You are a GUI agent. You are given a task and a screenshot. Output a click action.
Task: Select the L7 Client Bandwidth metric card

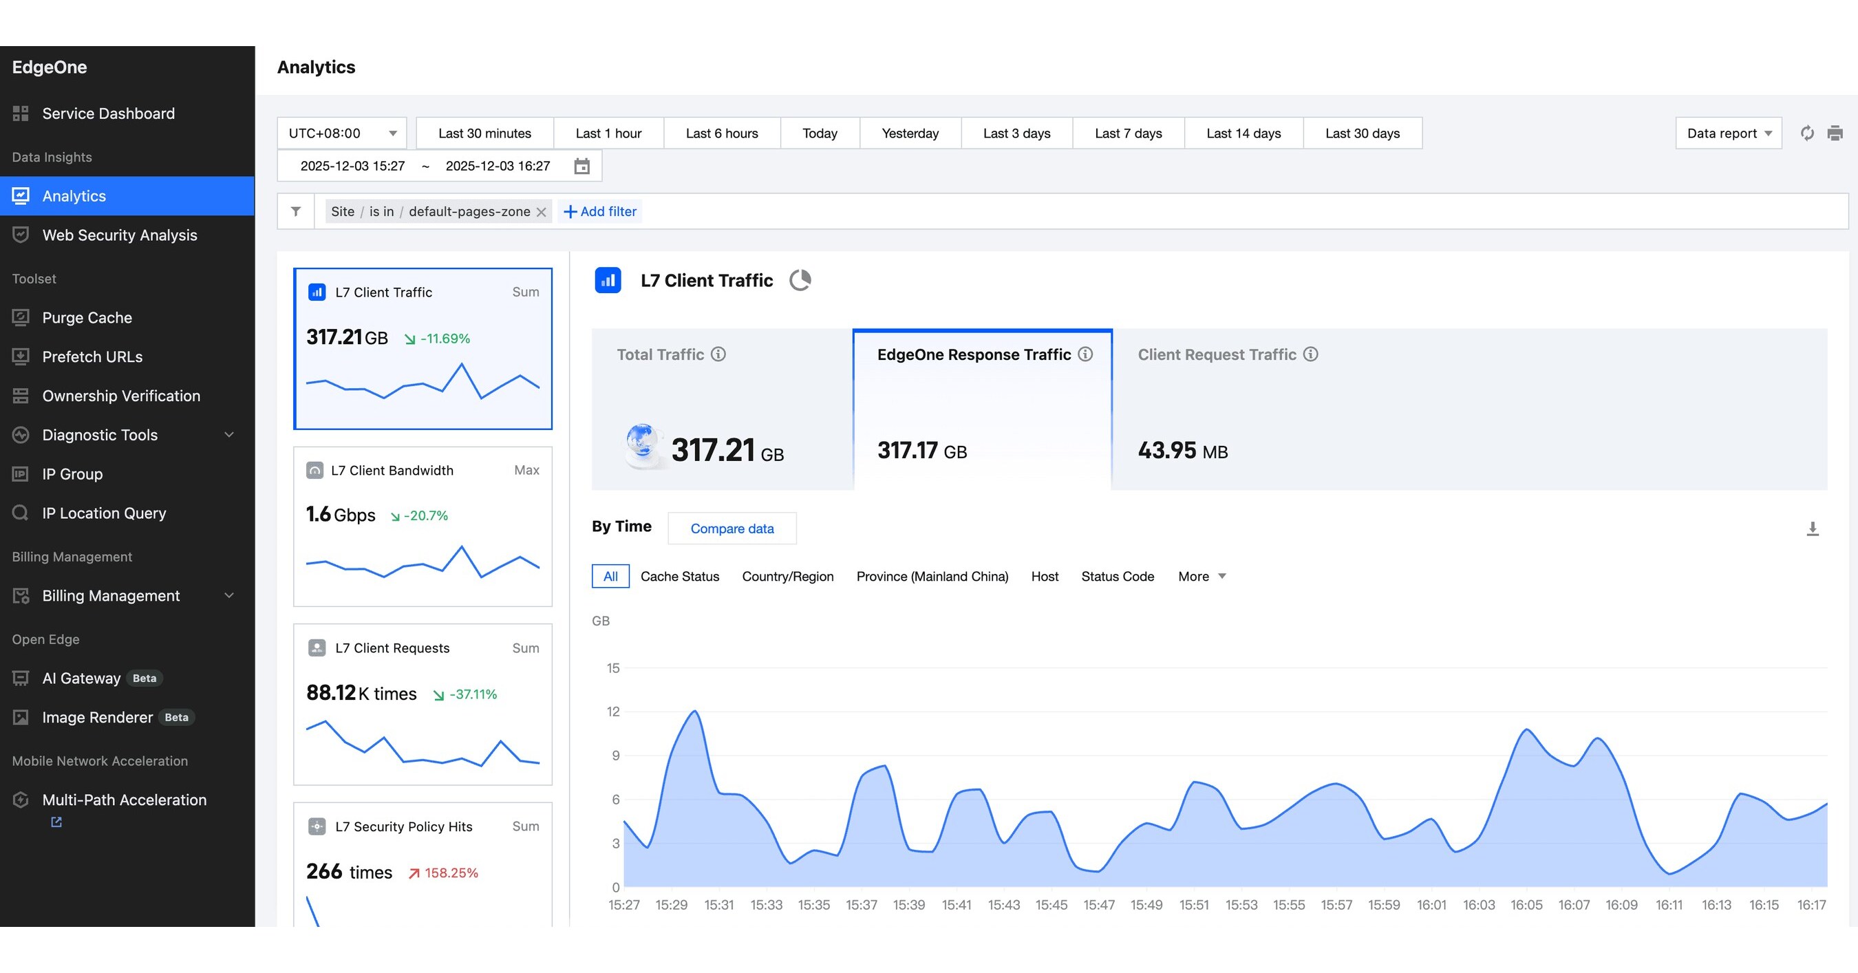(423, 526)
